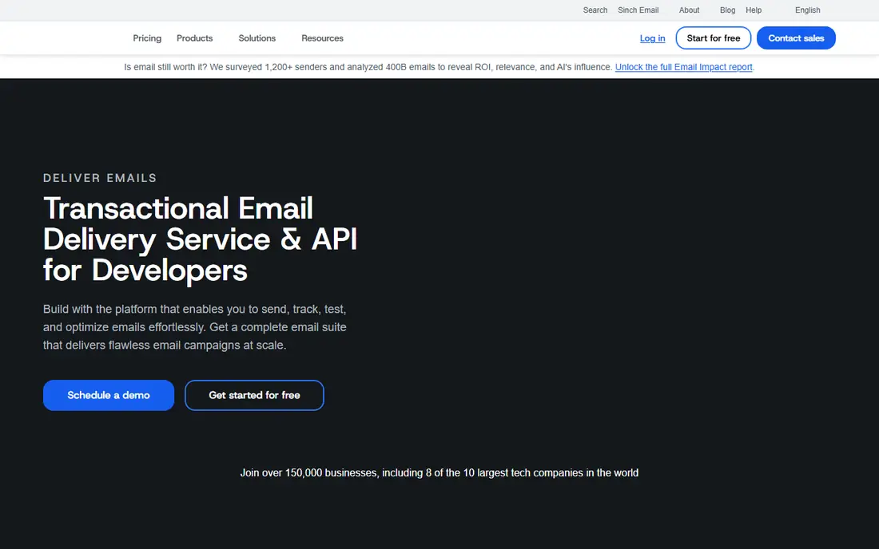Screen dimensions: 879x549
Task: Click the Start for free button
Action: pyautogui.click(x=713, y=38)
